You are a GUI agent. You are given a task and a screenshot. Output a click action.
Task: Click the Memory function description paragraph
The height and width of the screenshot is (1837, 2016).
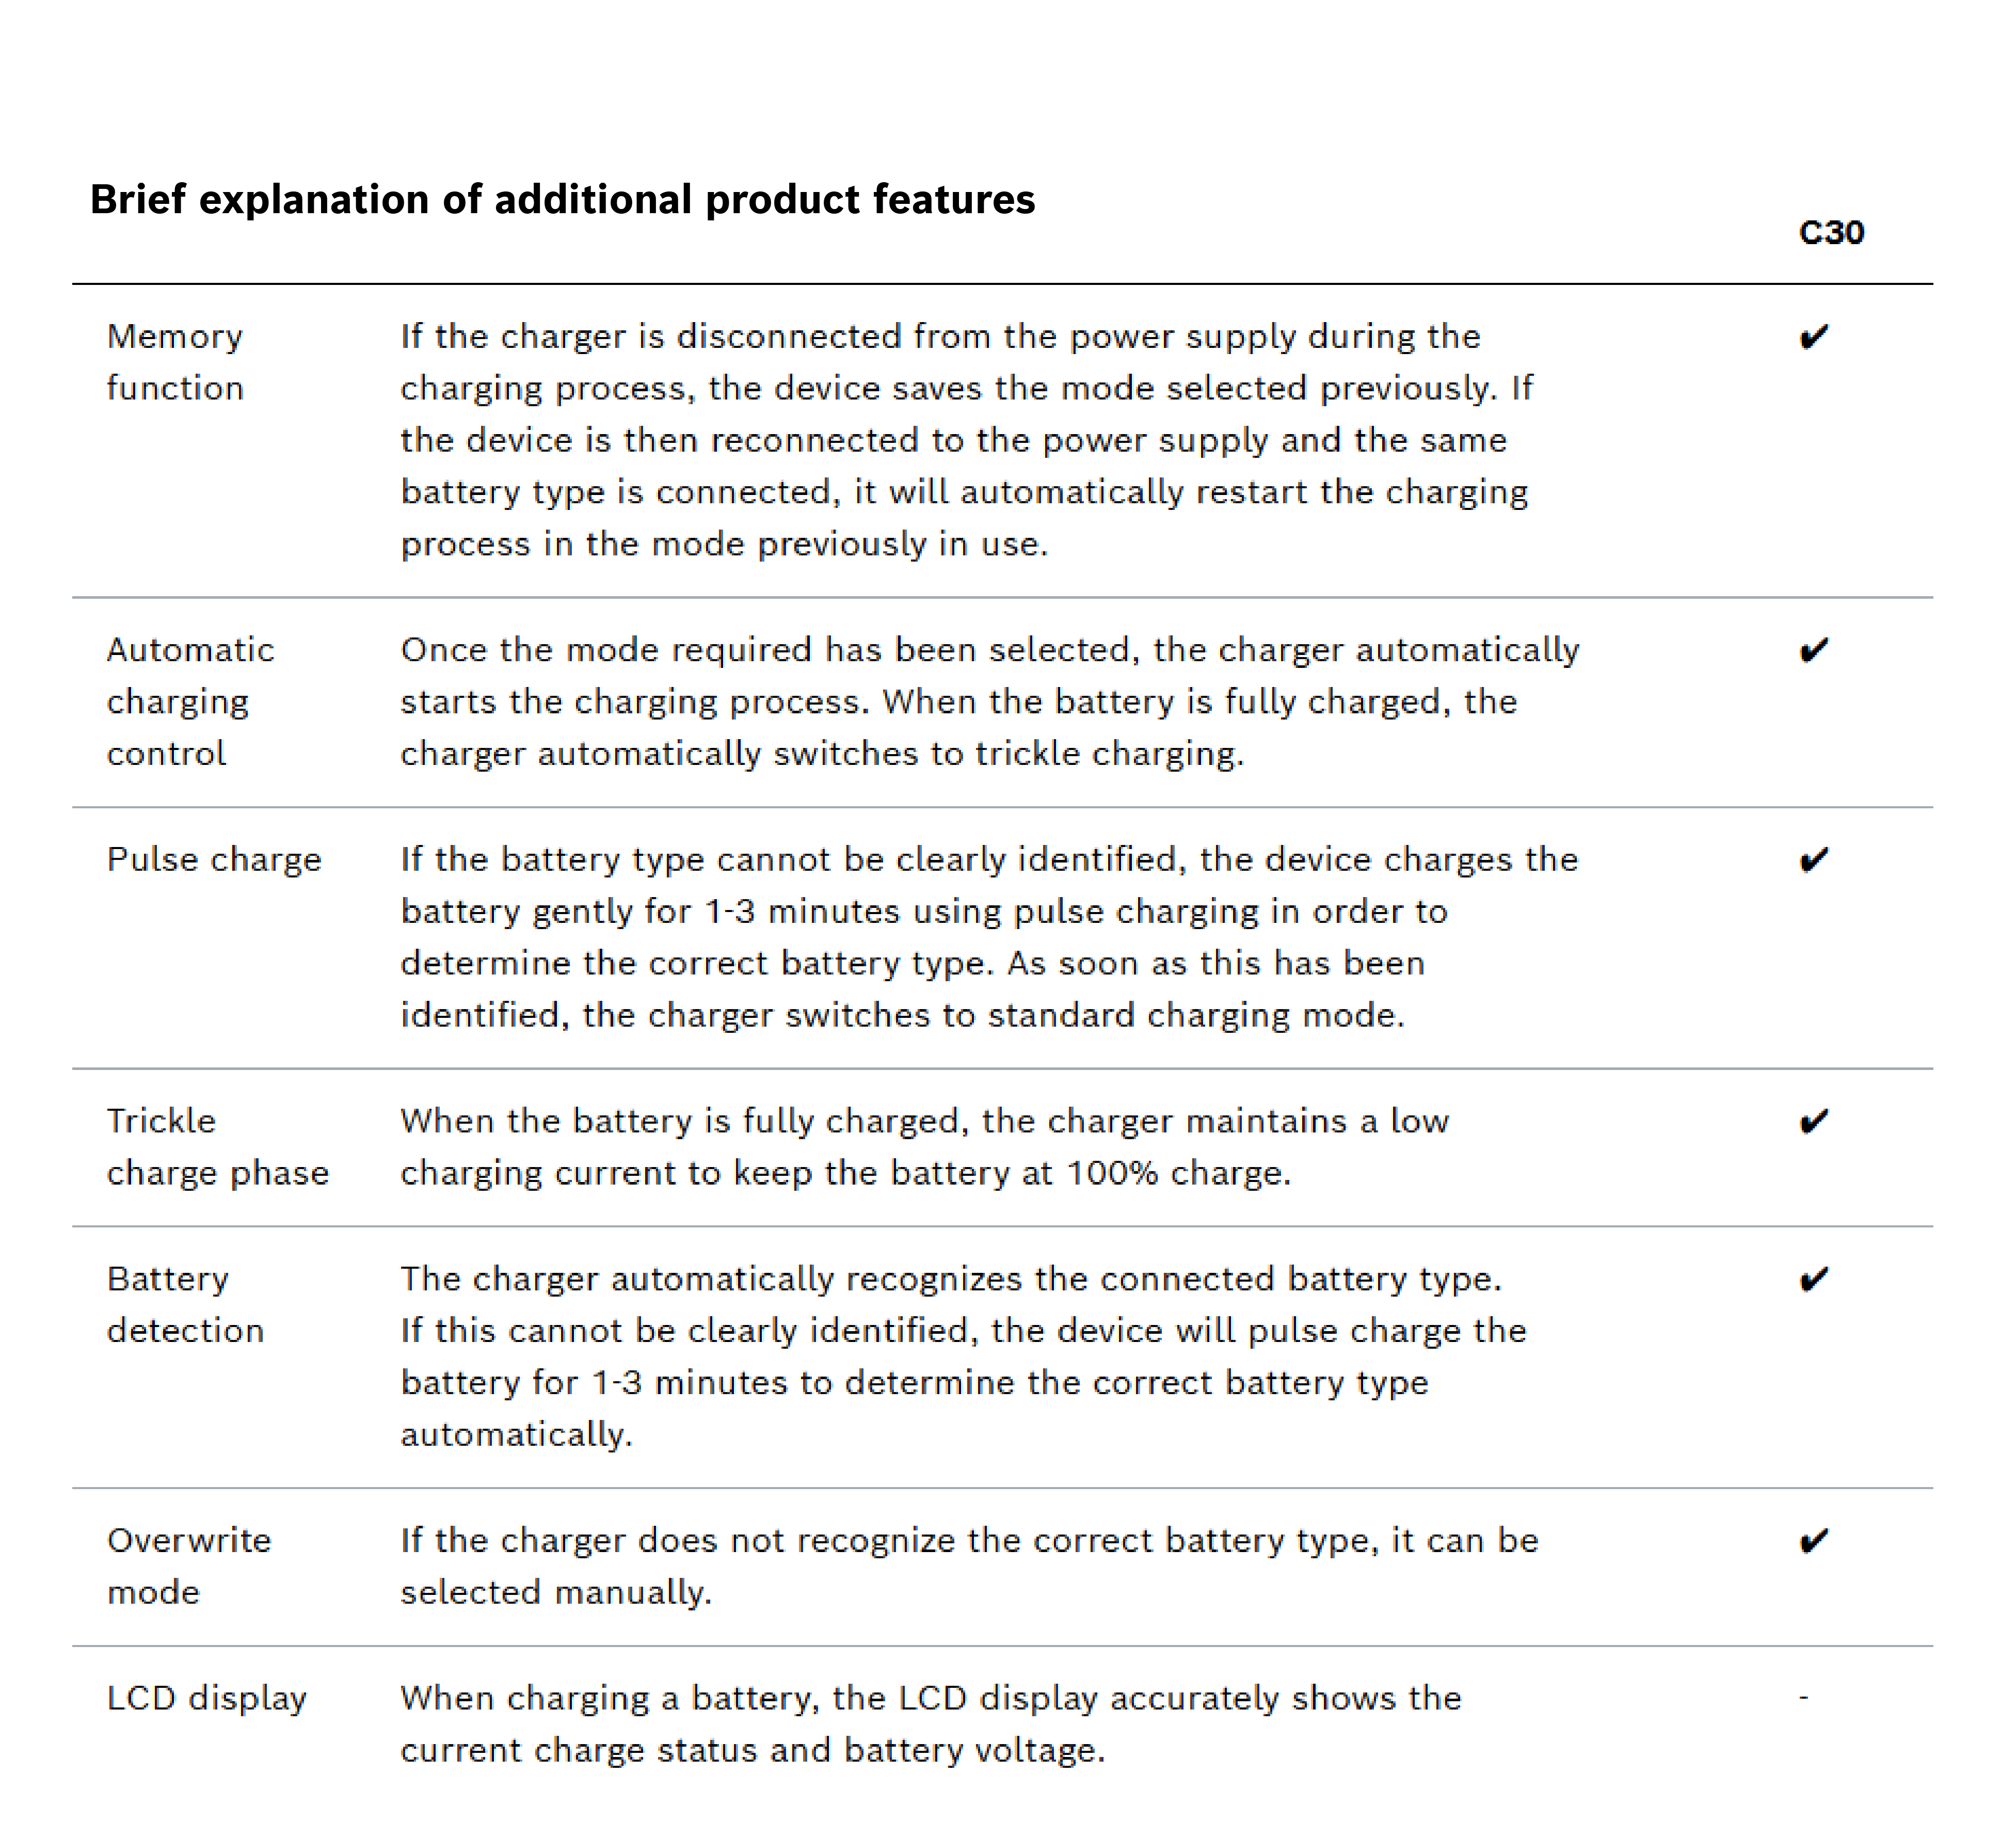(966, 440)
